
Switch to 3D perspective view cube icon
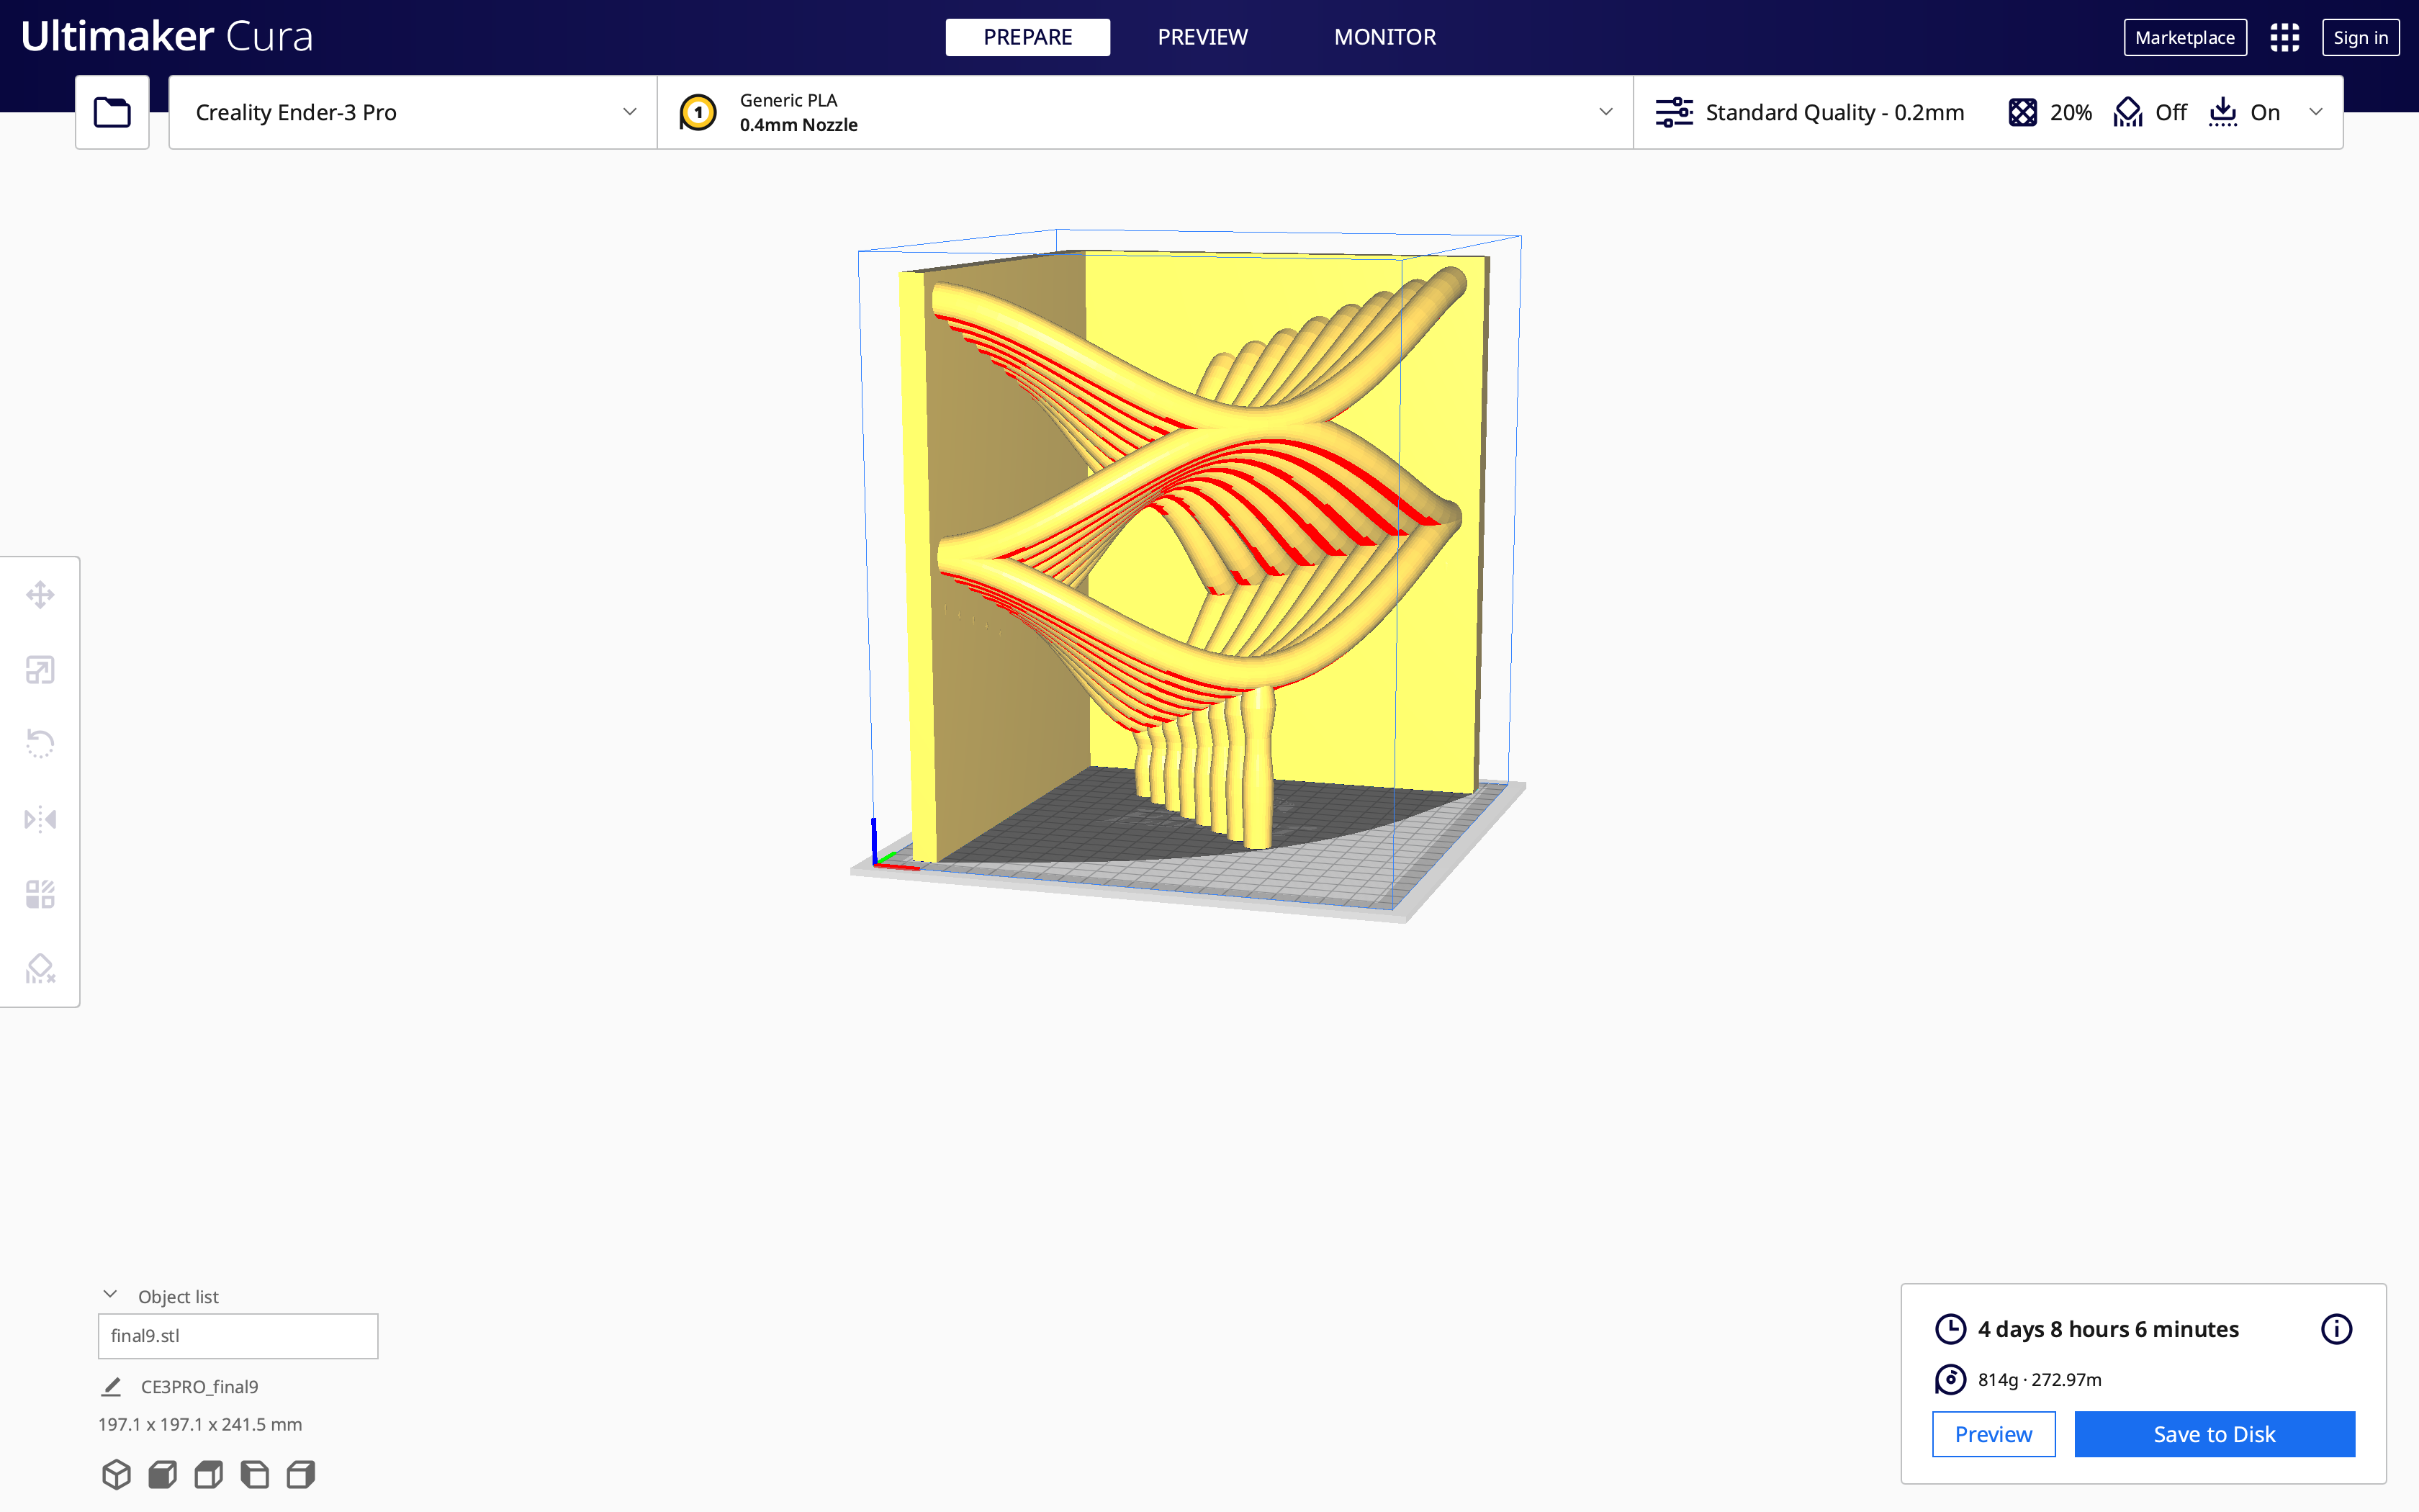pyautogui.click(x=116, y=1474)
